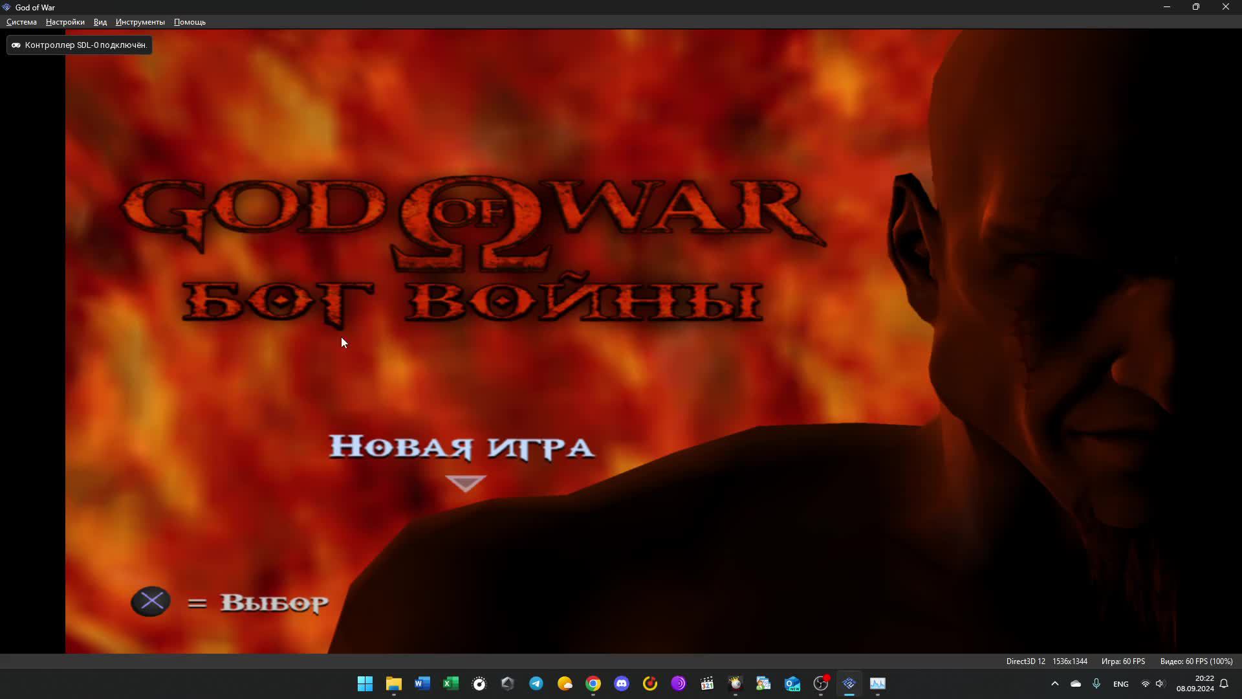Open Microsoft Word from taskbar
The width and height of the screenshot is (1242, 699).
pos(422,683)
